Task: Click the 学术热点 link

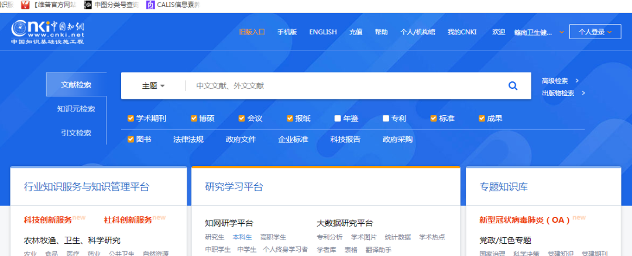Action: [x=432, y=237]
